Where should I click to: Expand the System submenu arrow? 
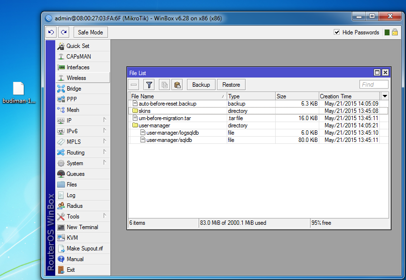105,162
